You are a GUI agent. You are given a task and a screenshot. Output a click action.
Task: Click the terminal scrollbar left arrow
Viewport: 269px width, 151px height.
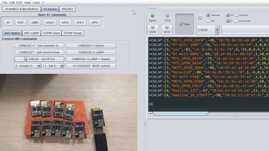point(150,113)
